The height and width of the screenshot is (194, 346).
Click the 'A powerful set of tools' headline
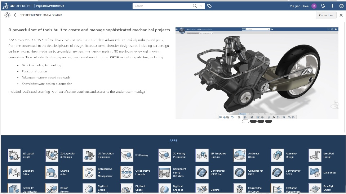[x=89, y=30]
